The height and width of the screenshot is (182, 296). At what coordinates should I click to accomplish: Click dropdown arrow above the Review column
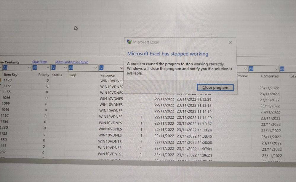click(245, 69)
